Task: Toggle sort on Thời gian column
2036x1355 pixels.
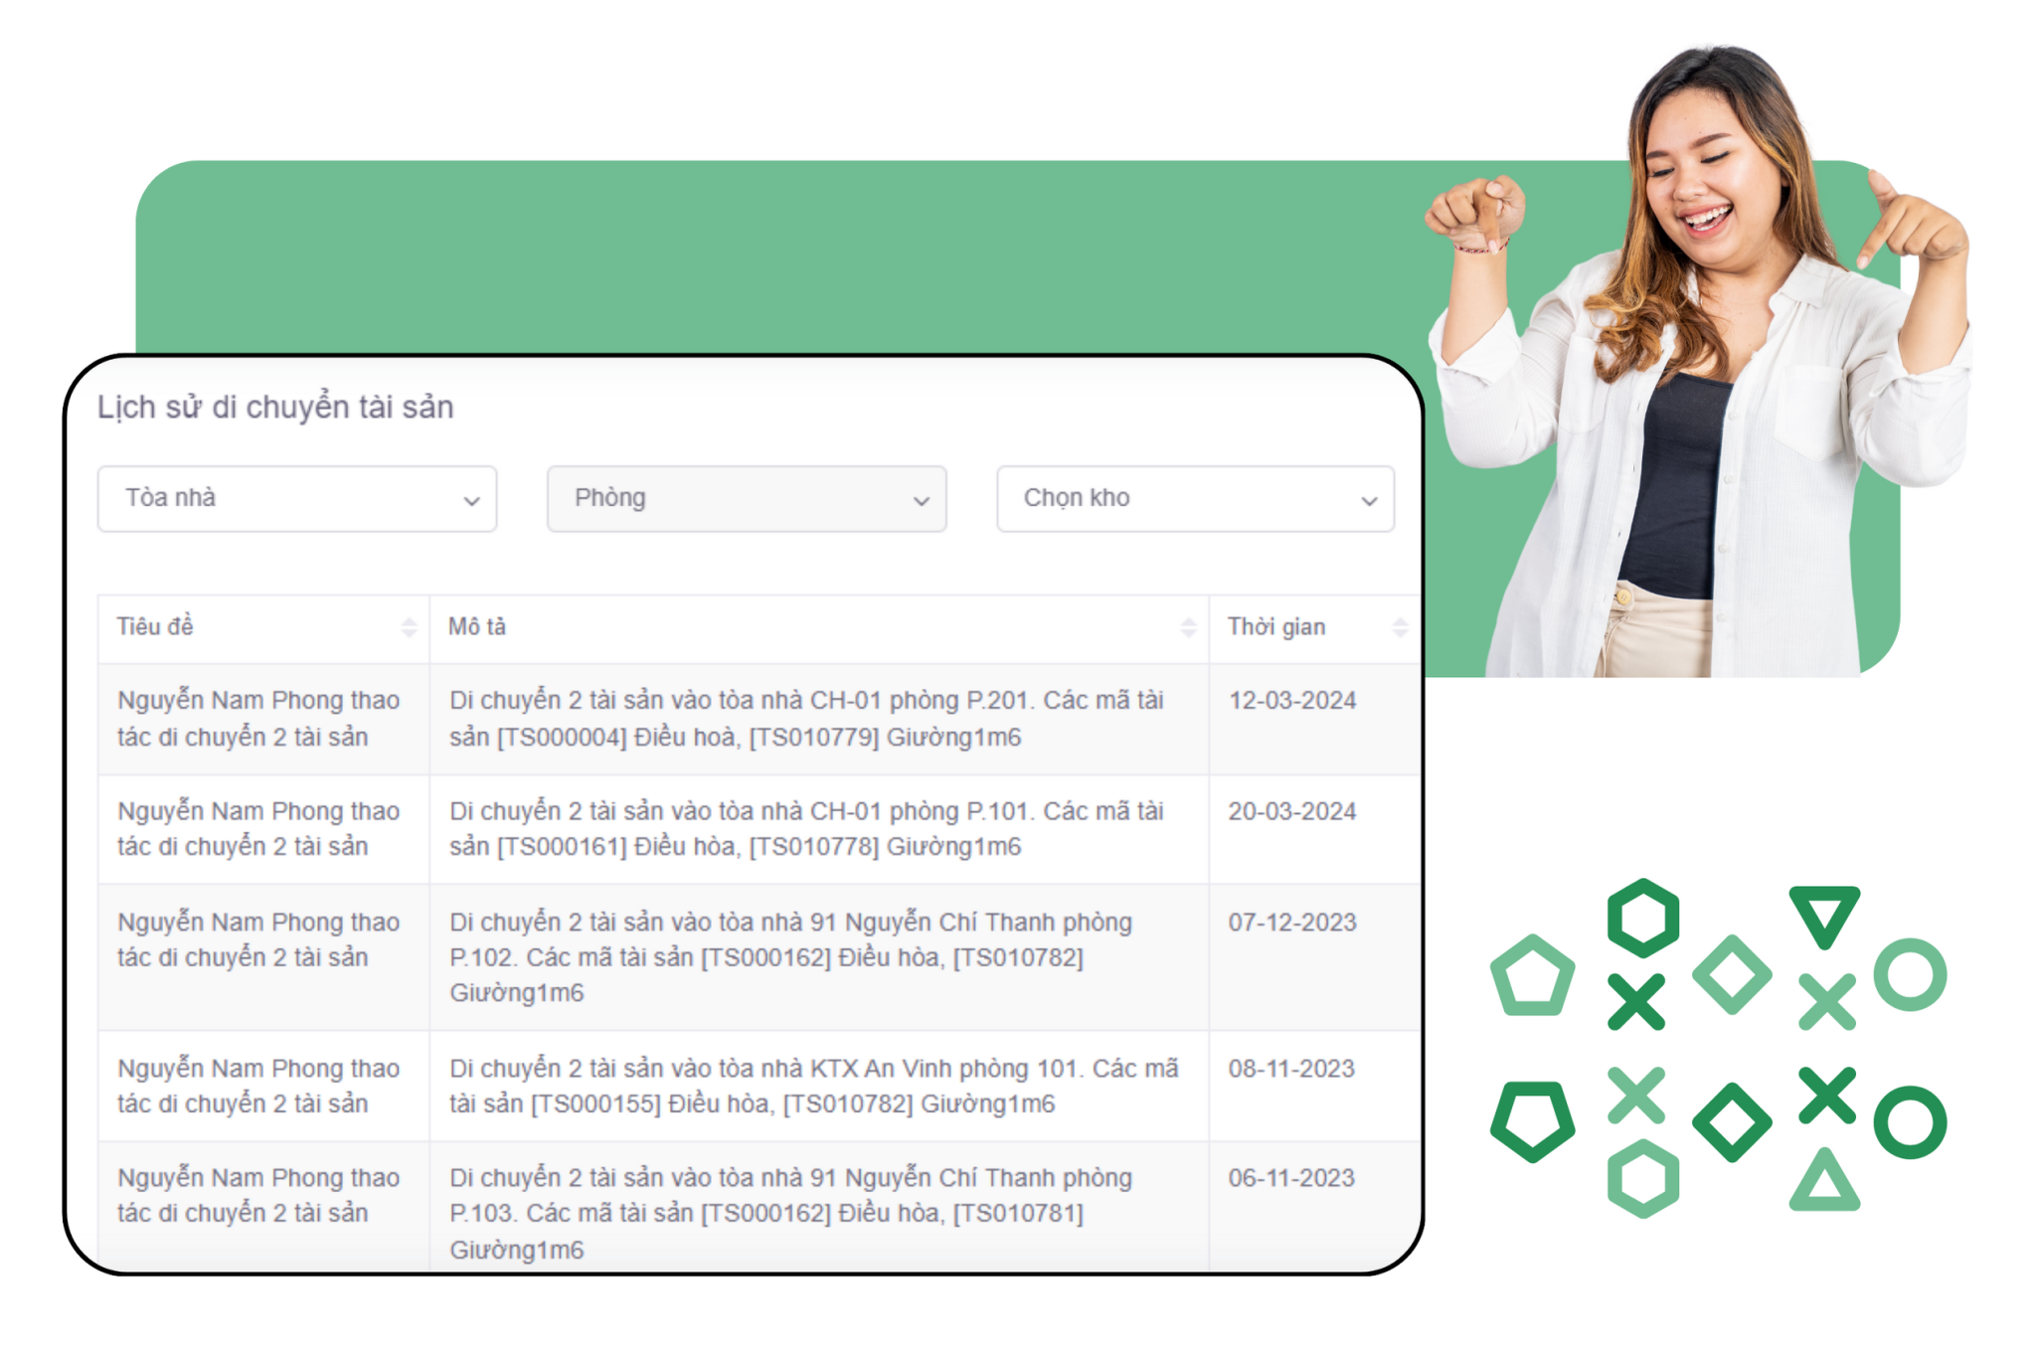Action: [1400, 627]
